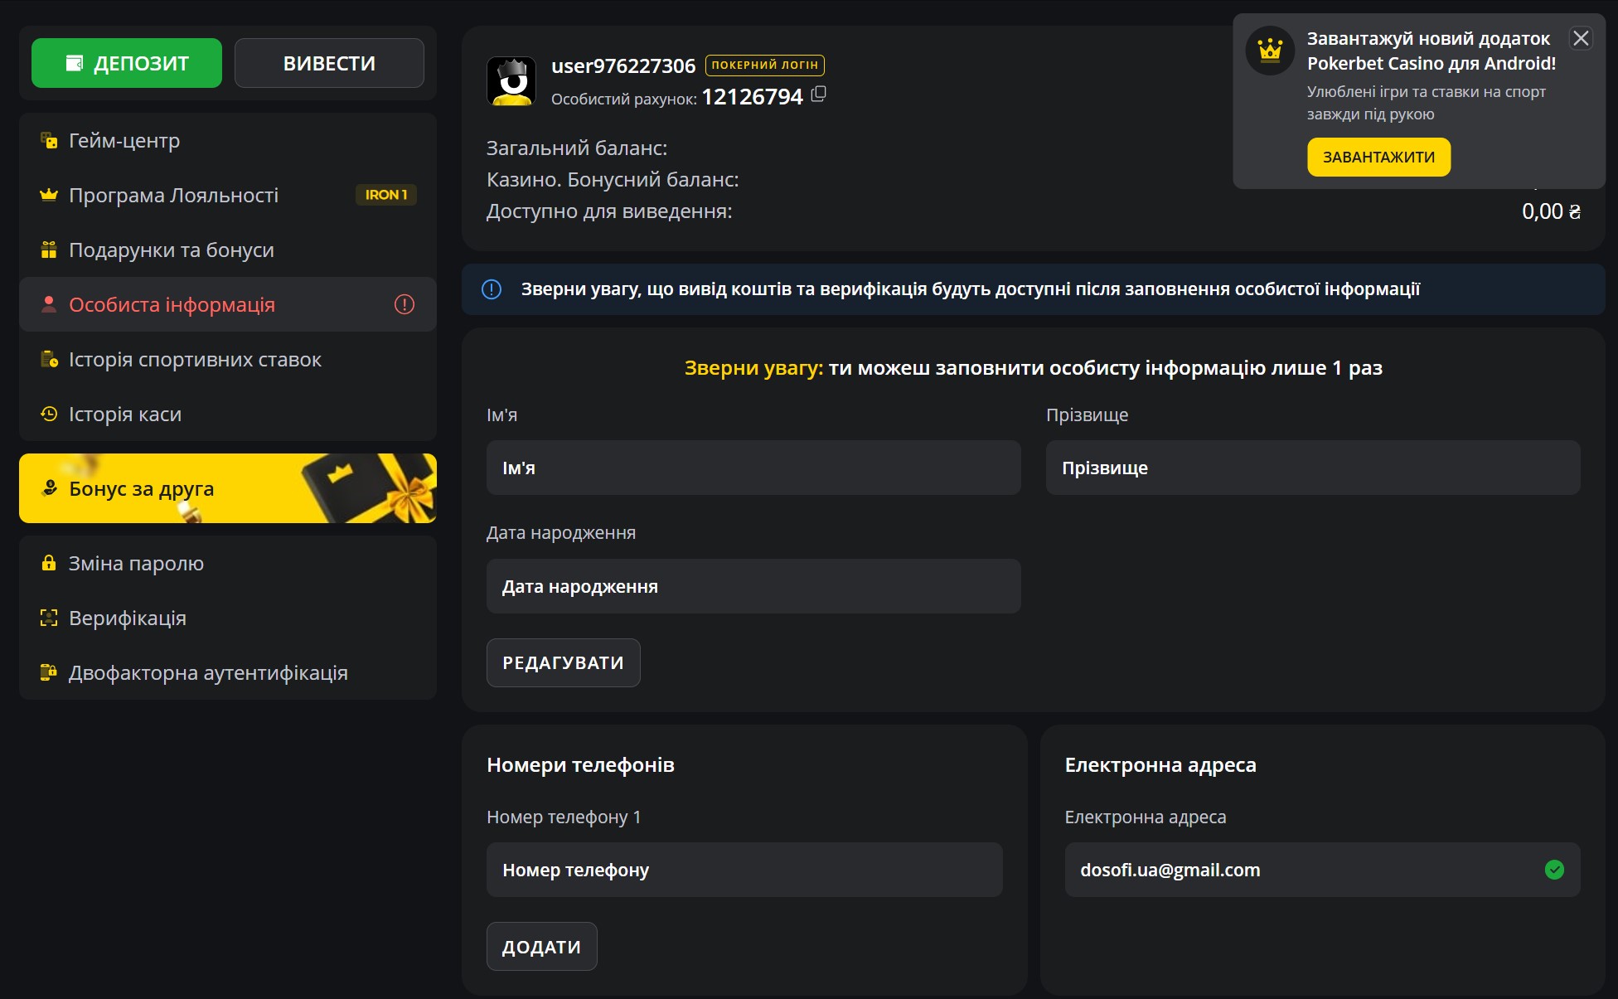
Task: Click the yellow ЗАВАНТАЖИТИ button
Action: (1378, 158)
